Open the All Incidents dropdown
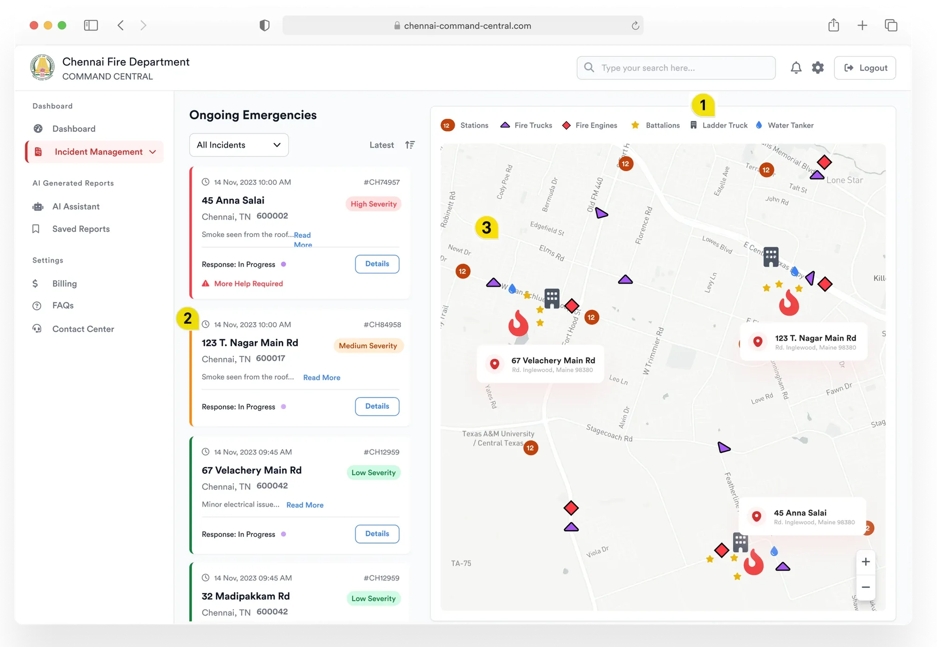 239,145
